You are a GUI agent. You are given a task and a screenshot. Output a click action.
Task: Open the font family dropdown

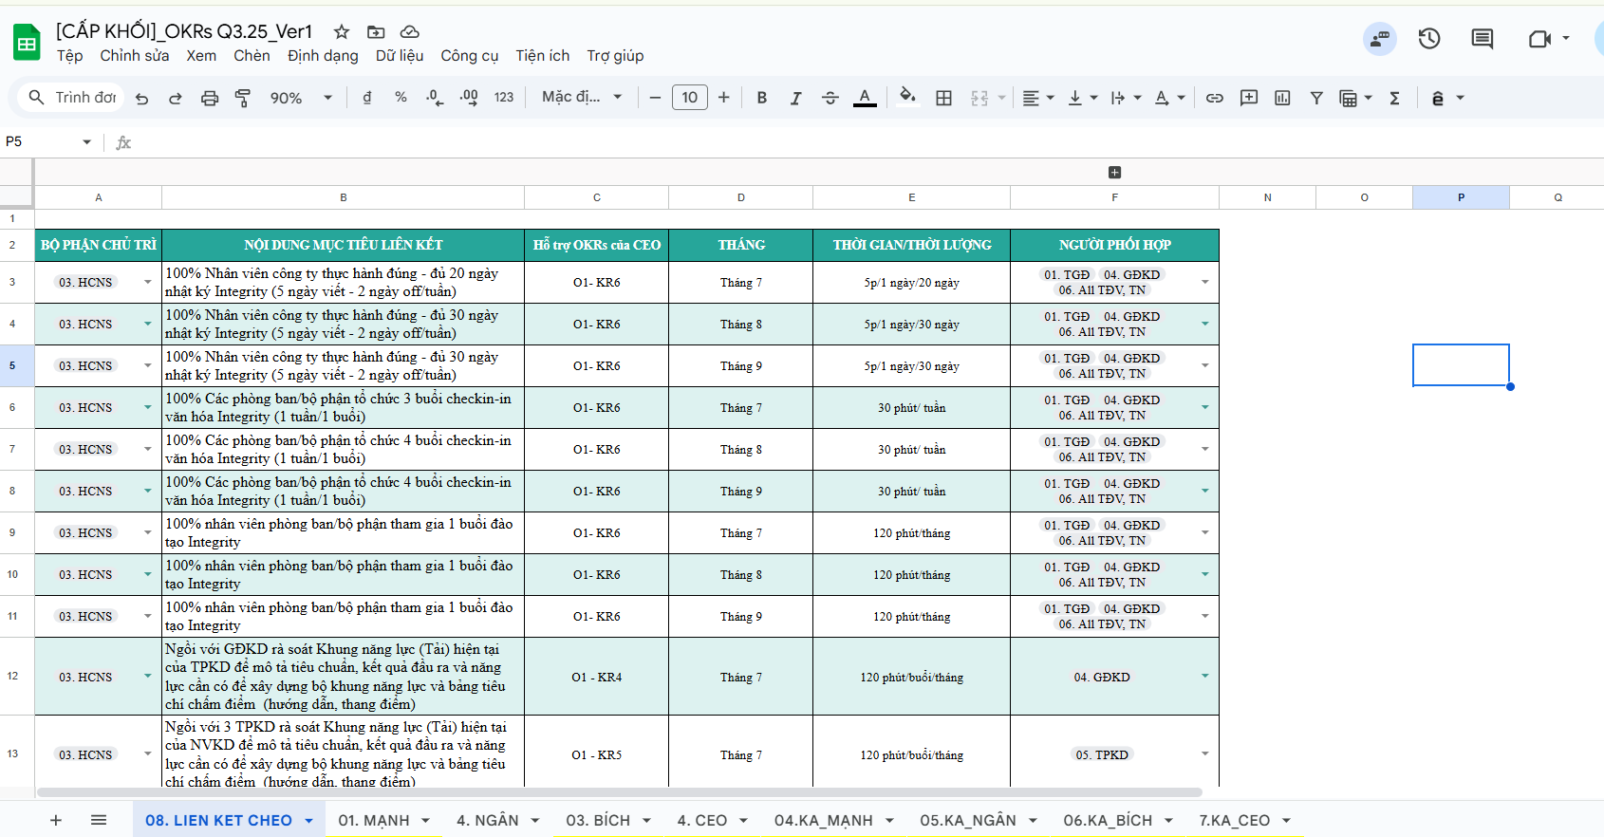pyautogui.click(x=581, y=98)
